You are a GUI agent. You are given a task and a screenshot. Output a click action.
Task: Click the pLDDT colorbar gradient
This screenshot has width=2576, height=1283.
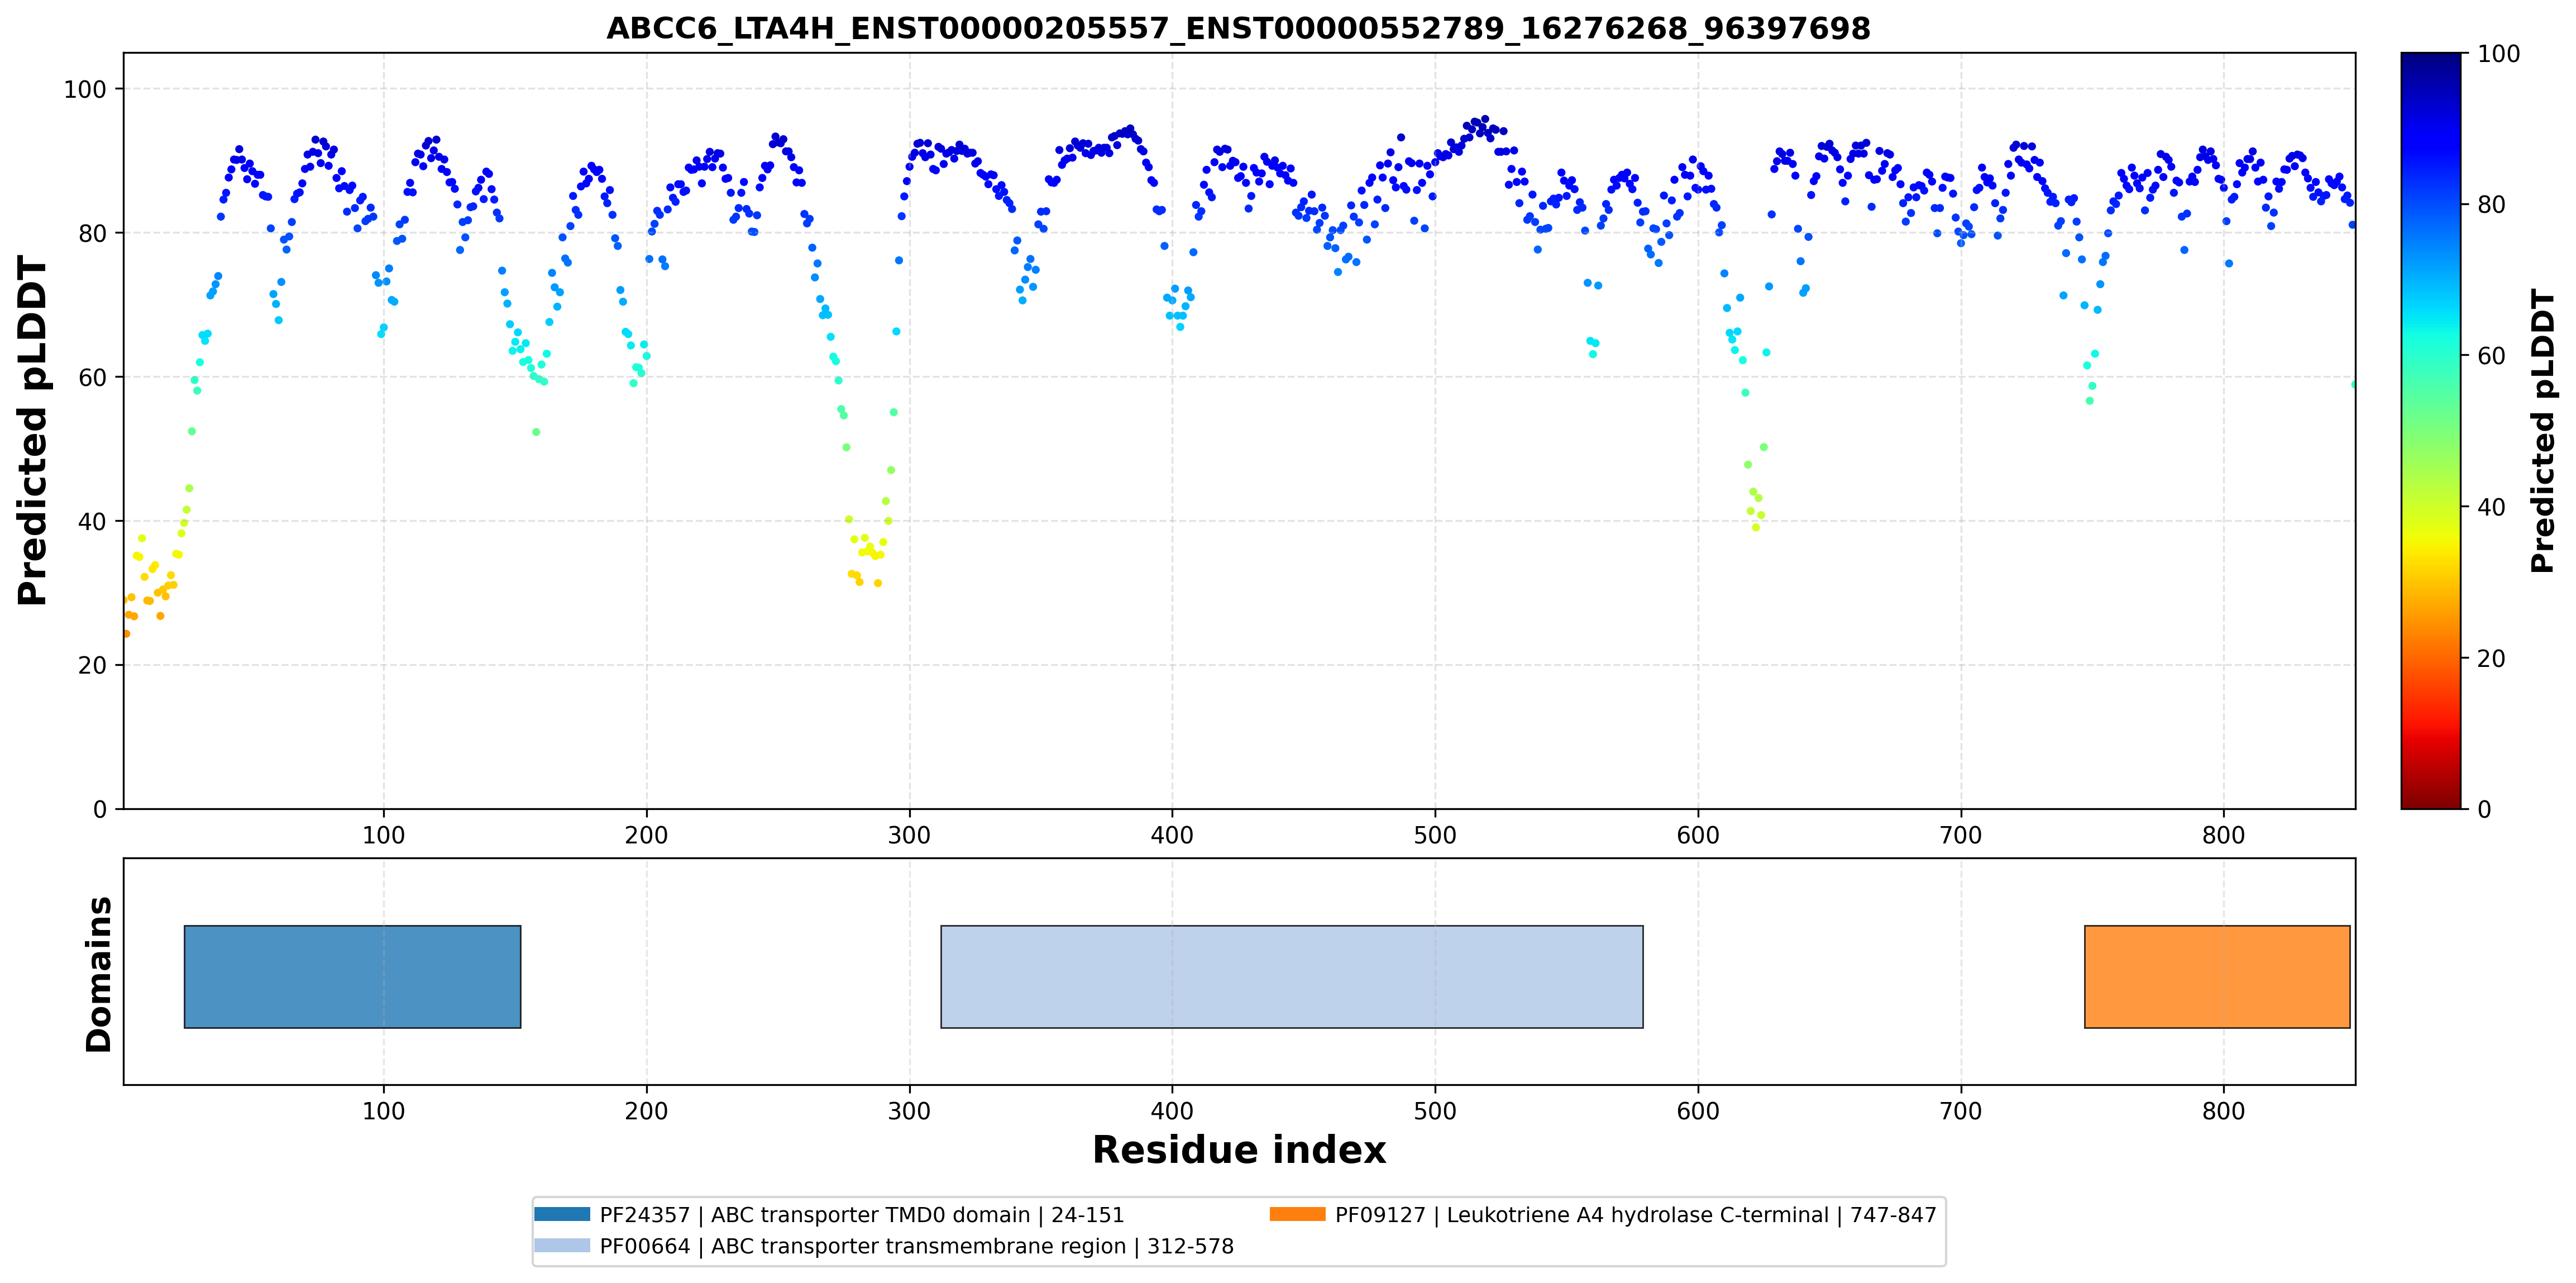pos(2430,430)
